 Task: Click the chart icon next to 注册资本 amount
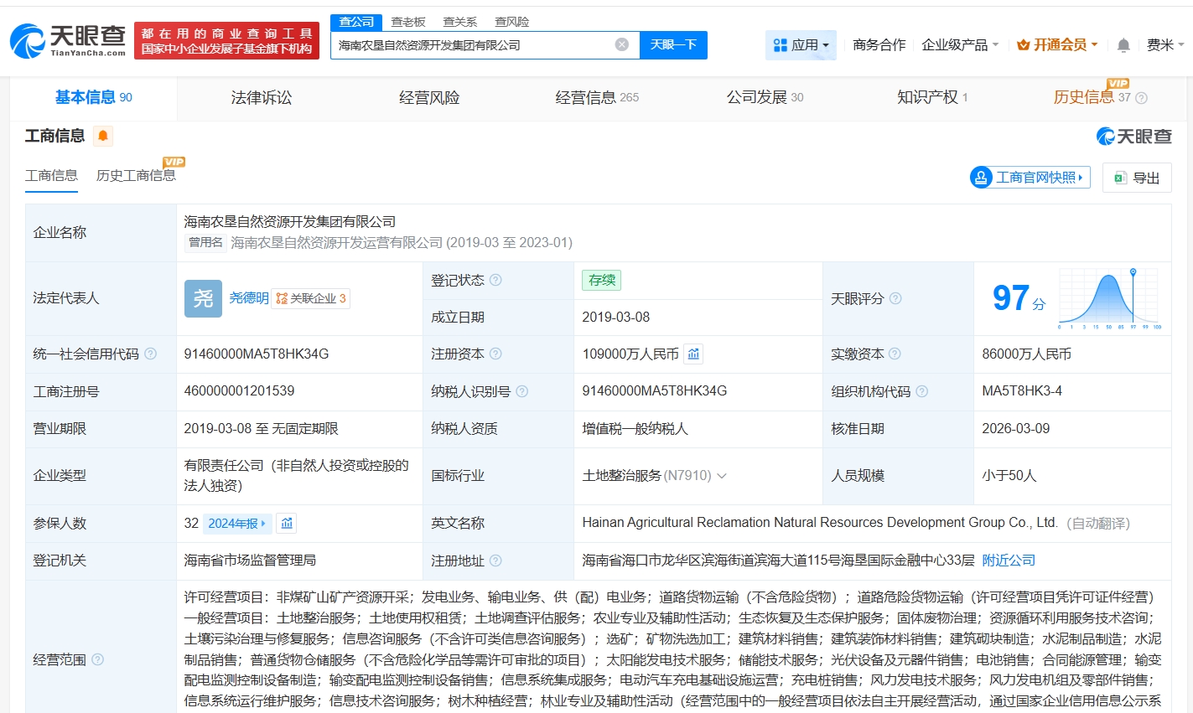pyautogui.click(x=693, y=354)
